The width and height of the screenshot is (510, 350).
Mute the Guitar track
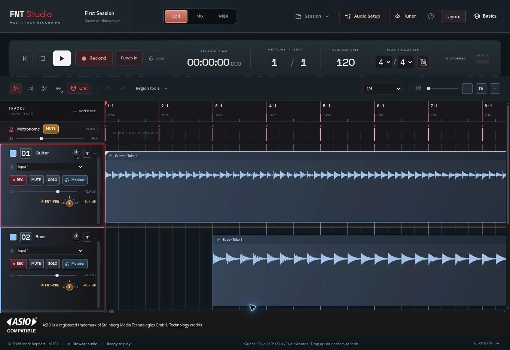(36, 180)
